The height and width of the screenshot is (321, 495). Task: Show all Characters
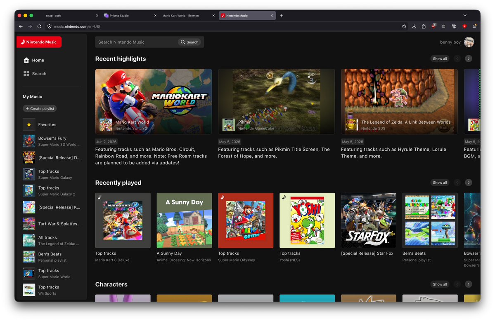pyautogui.click(x=440, y=284)
